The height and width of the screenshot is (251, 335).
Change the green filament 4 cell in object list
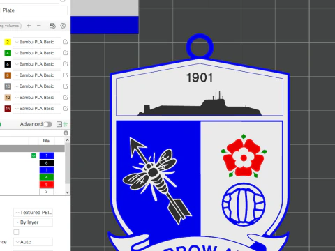47,177
